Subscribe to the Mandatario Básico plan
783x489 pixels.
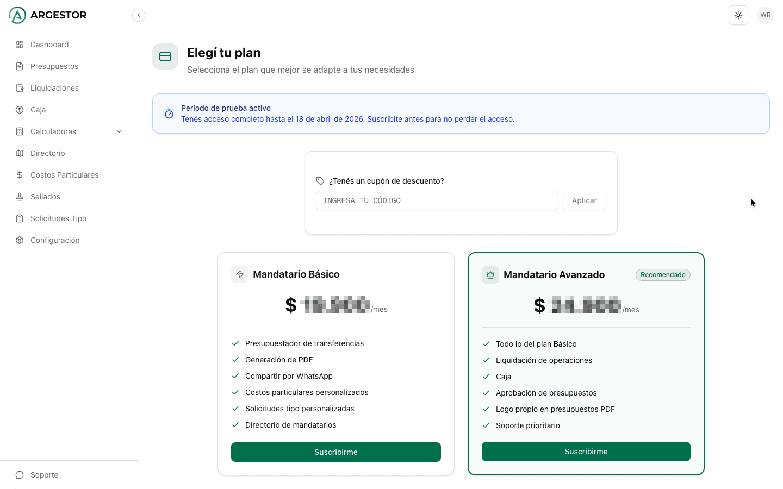tap(335, 452)
